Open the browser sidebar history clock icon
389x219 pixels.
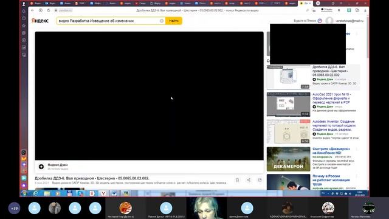[x=24, y=18]
